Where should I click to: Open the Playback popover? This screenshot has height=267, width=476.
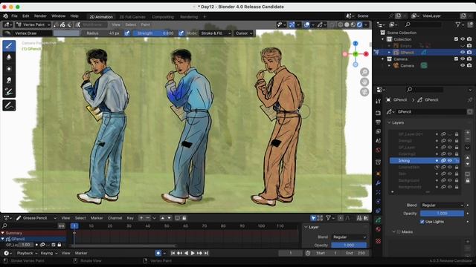coord(27,253)
